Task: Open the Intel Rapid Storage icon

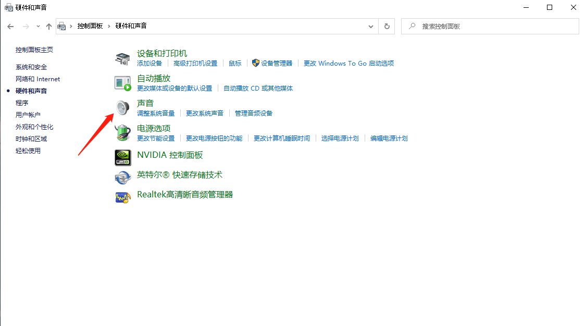Action: point(123,177)
